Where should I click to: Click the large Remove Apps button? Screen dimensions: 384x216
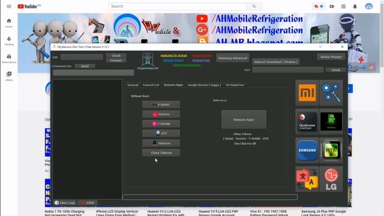point(244,119)
